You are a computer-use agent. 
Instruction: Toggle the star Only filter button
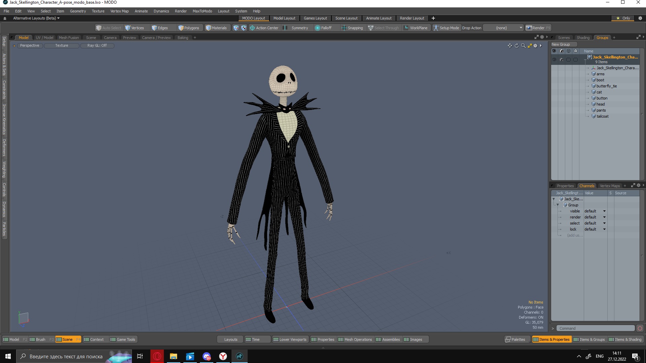tap(623, 18)
